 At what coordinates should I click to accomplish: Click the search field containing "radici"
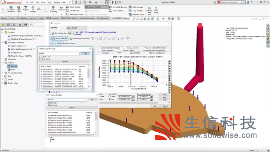coord(59,53)
